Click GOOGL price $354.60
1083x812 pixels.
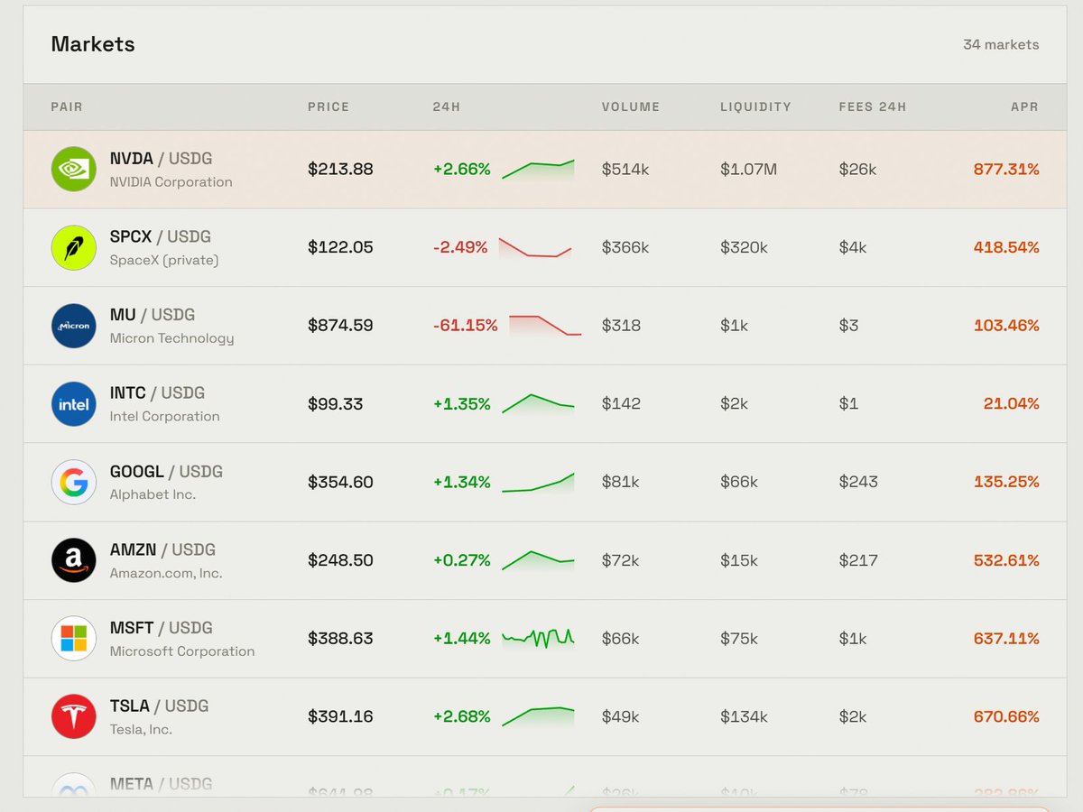coord(340,482)
